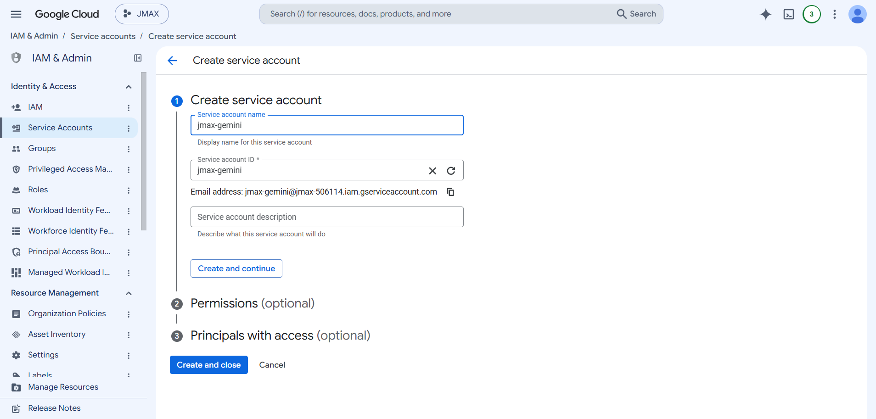
Task: Open Workload Identity Federation sidebar item
Action: coord(69,210)
